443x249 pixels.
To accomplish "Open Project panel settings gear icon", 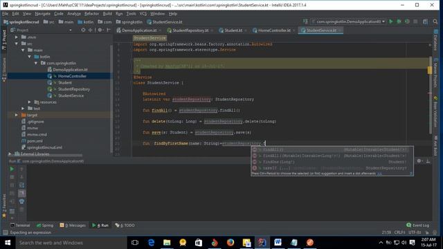I will (100, 30).
